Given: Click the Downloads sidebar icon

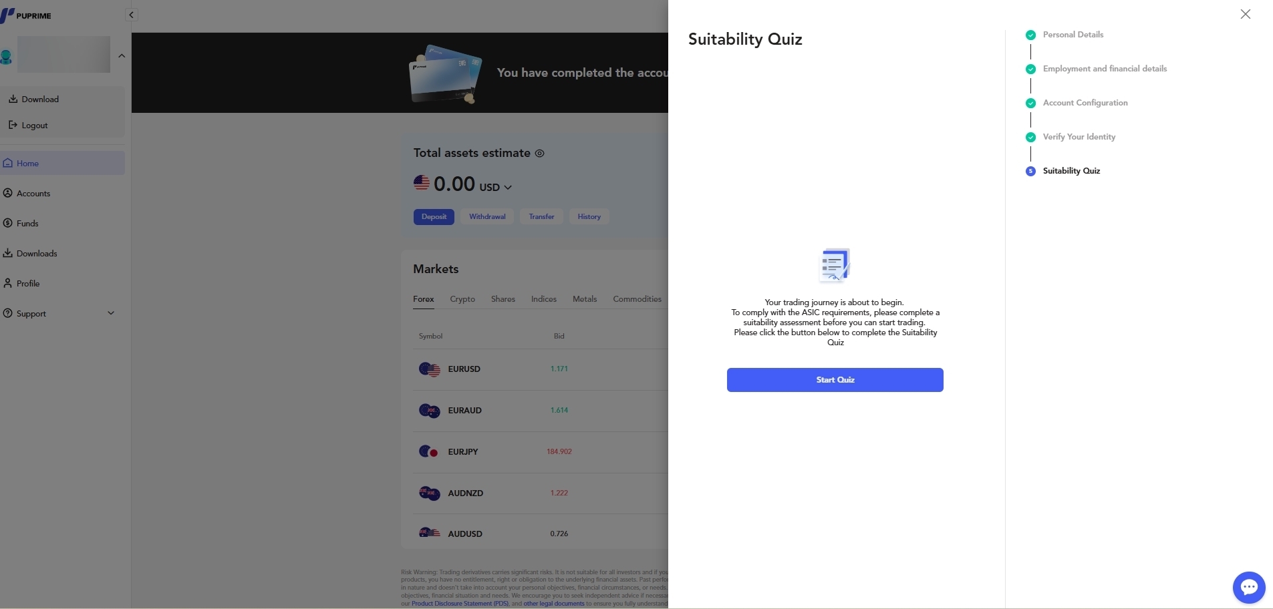Looking at the screenshot, I should (7, 253).
